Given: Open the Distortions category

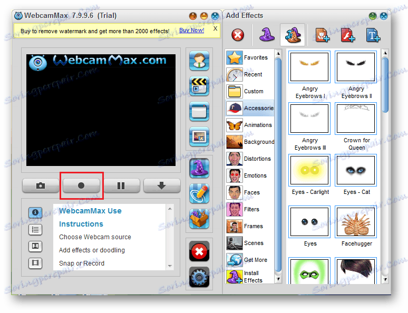Looking at the screenshot, I should [250, 159].
